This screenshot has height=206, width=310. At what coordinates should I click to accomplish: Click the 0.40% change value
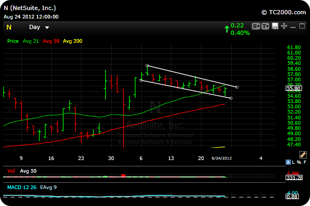(x=240, y=33)
